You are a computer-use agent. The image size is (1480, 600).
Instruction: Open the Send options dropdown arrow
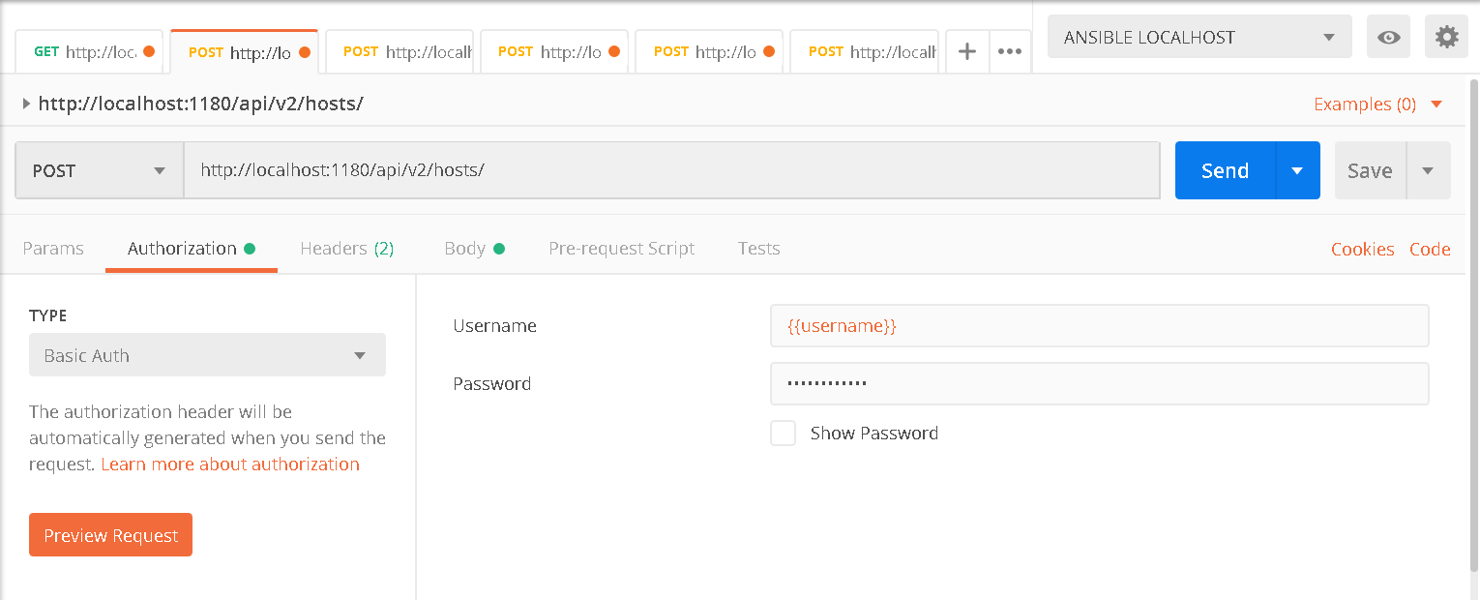click(x=1298, y=170)
